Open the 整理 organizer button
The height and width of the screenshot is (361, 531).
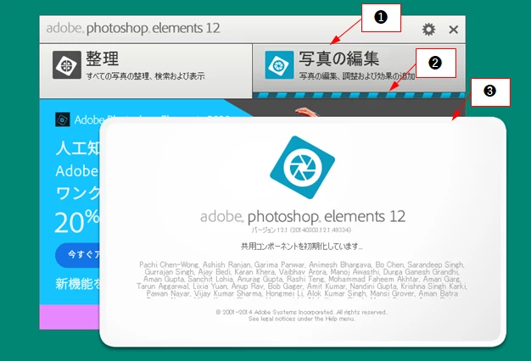tap(146, 71)
